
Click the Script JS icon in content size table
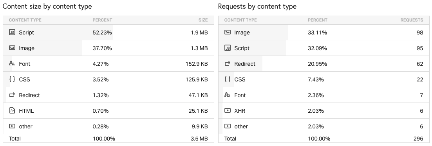[x=12, y=32]
